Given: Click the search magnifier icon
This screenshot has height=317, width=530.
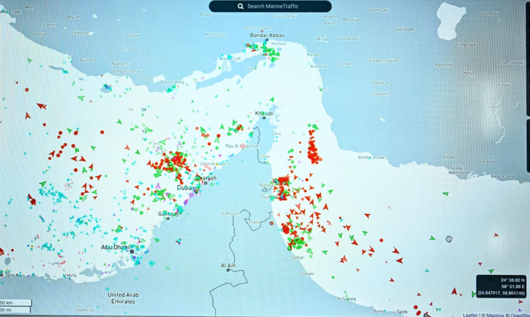Looking at the screenshot, I should [x=240, y=6].
